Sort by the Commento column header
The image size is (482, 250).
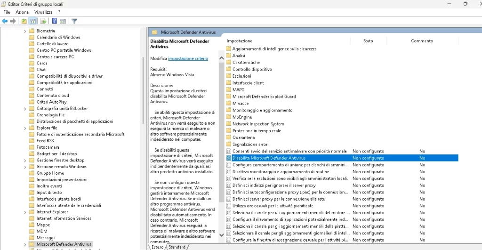click(x=422, y=41)
